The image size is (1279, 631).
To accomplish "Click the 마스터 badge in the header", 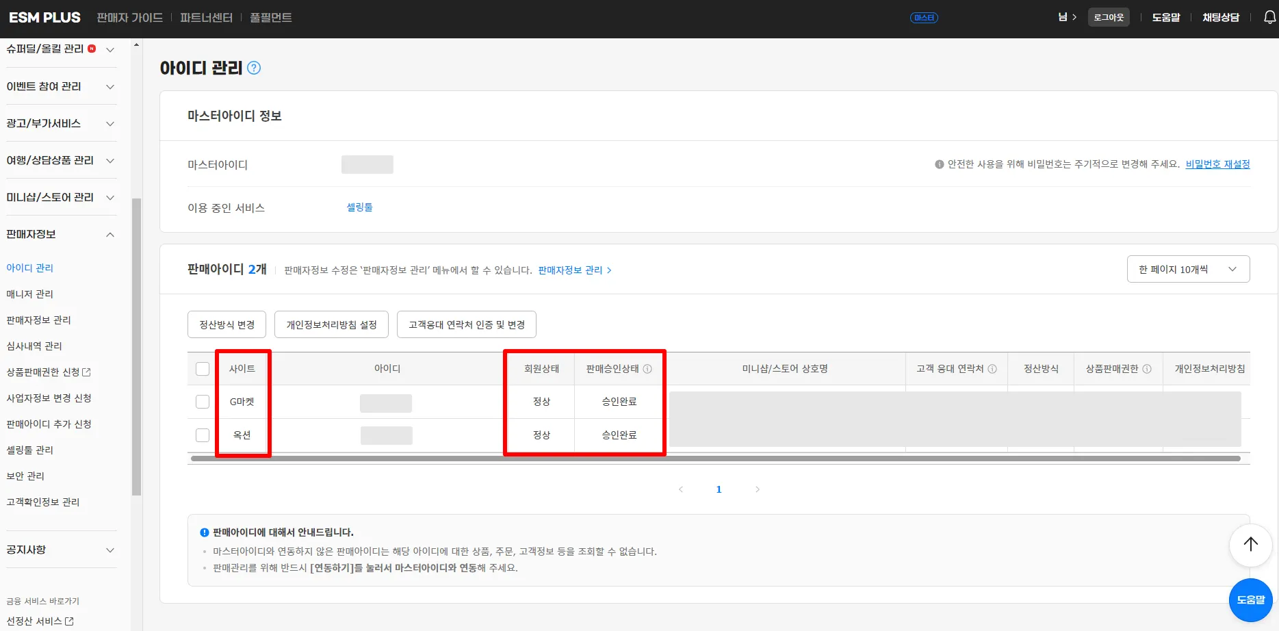I will pyautogui.click(x=924, y=18).
